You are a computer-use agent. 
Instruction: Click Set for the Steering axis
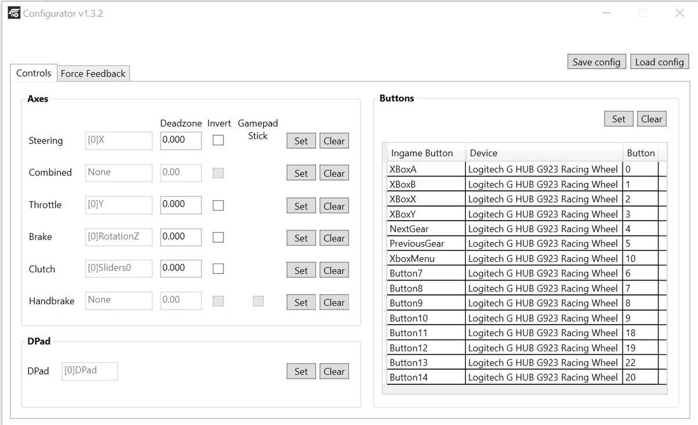tap(301, 141)
